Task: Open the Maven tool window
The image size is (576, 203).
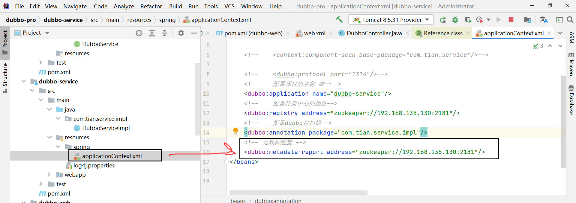Action: [x=571, y=64]
